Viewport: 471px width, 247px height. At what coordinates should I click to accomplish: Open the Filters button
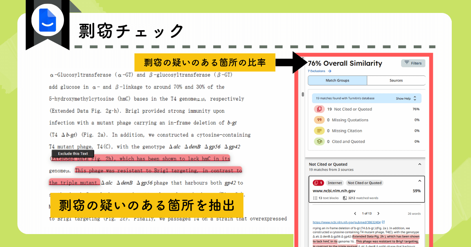click(x=413, y=63)
